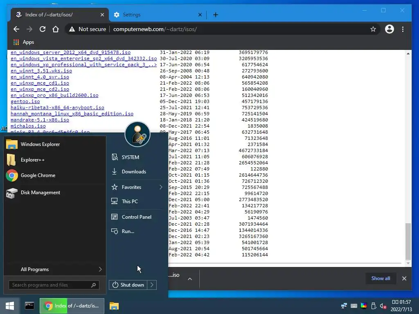
Task: Close the Index of /~dartz/isos/ tab
Action: click(x=102, y=15)
